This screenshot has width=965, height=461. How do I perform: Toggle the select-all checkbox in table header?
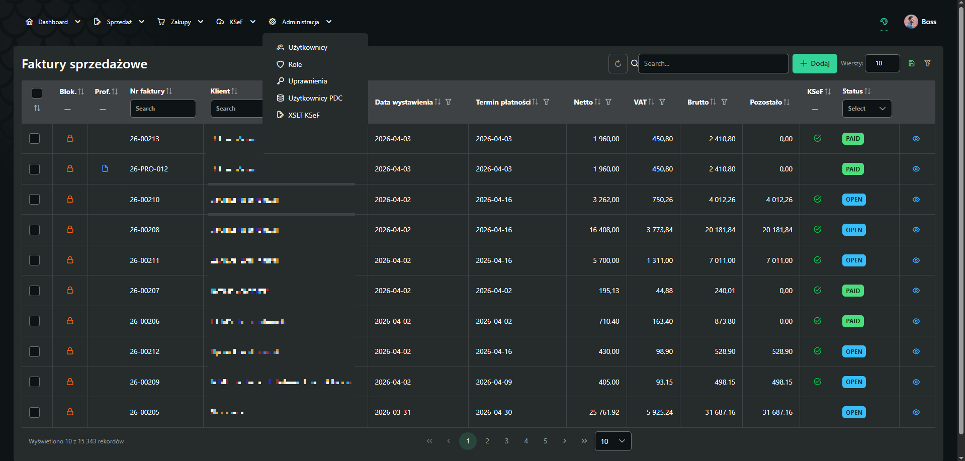pyautogui.click(x=37, y=93)
